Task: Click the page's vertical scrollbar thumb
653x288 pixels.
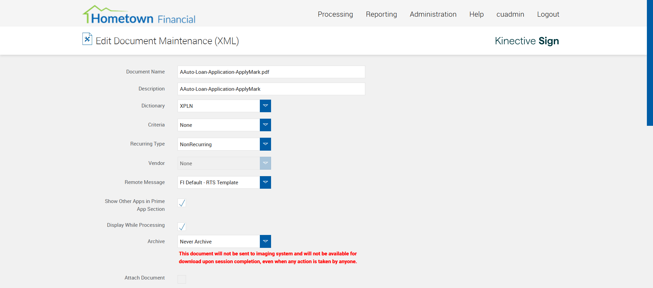Action: pos(650,63)
